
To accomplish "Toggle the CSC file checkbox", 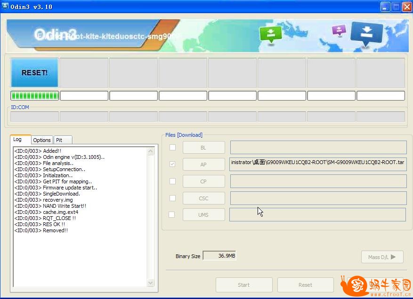I will tap(172, 198).
